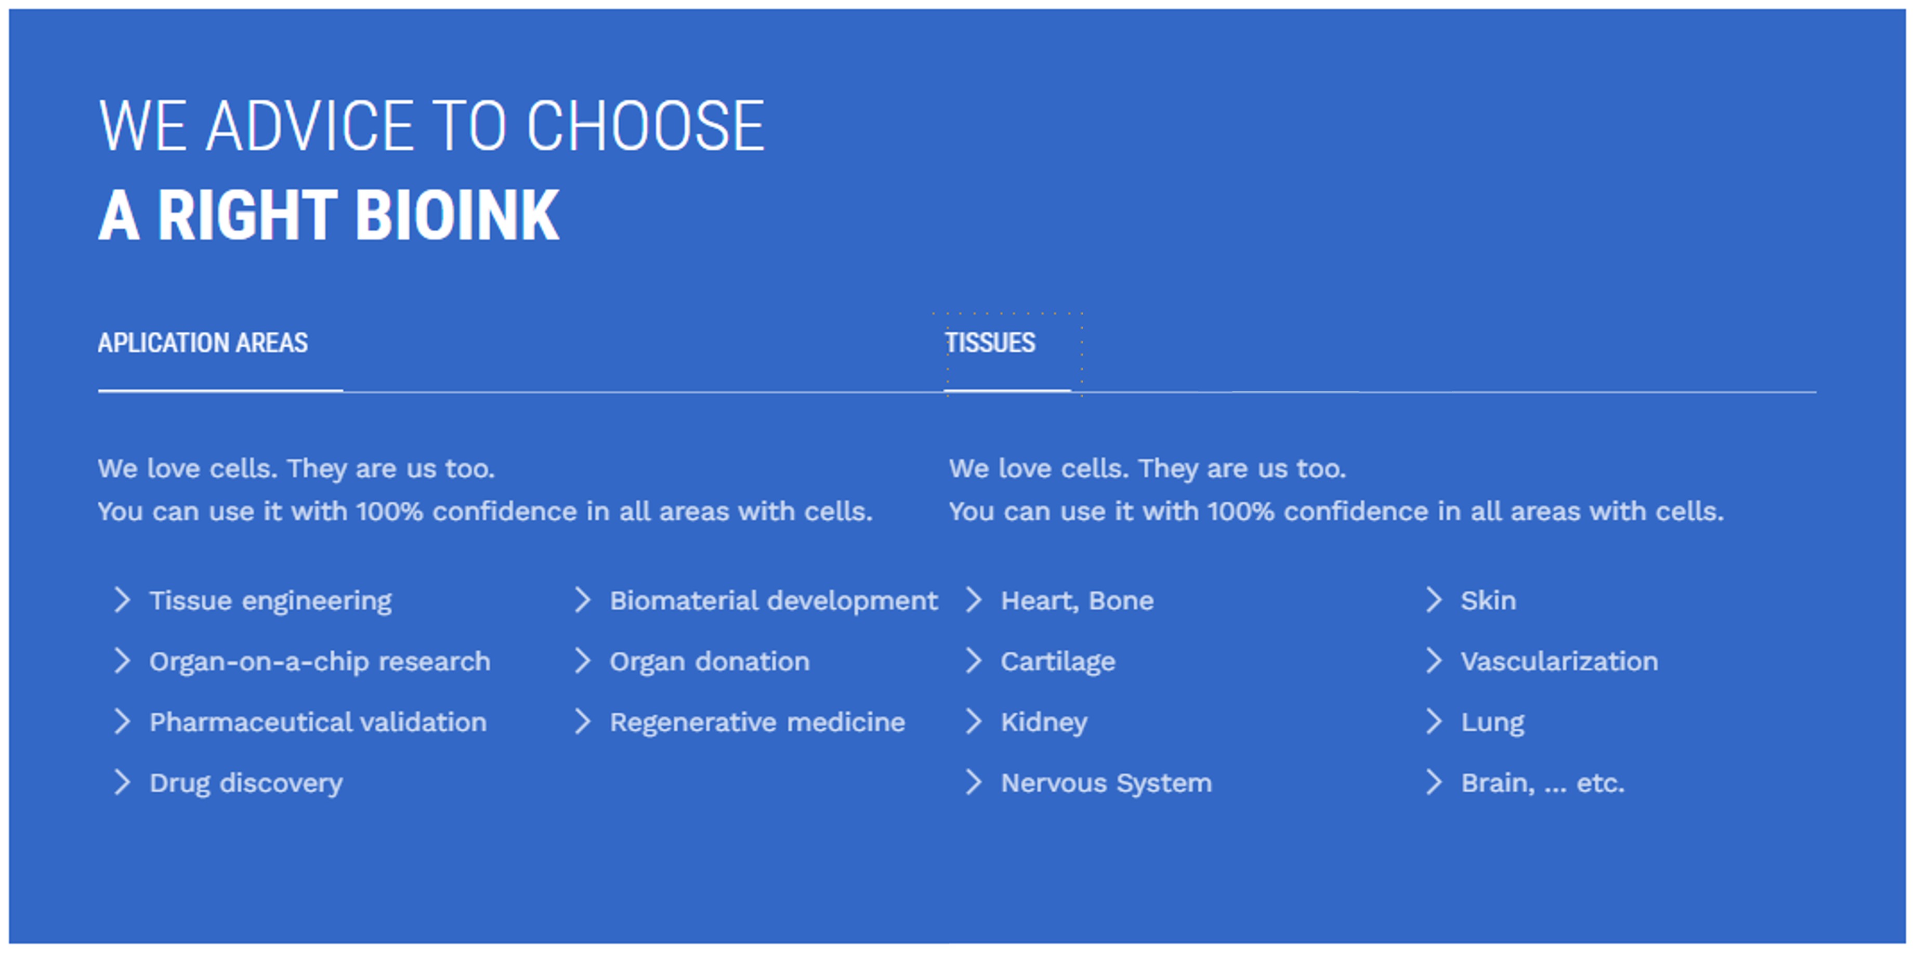The image size is (1915, 958).
Task: Click the Kidney tissue item
Action: click(x=1044, y=723)
